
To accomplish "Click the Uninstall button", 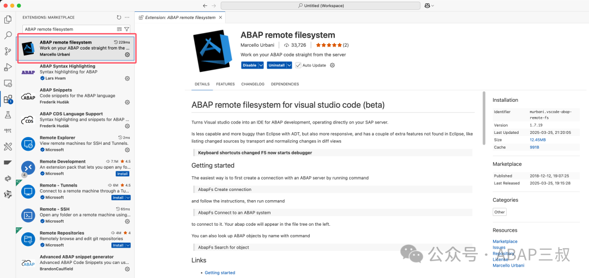I will tap(277, 65).
